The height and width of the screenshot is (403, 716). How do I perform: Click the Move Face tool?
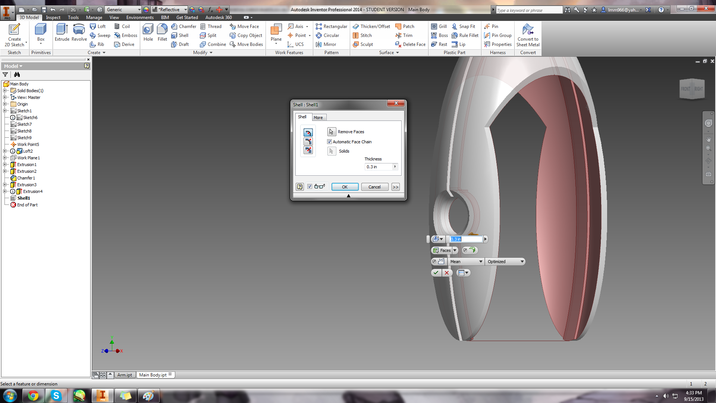coord(244,26)
